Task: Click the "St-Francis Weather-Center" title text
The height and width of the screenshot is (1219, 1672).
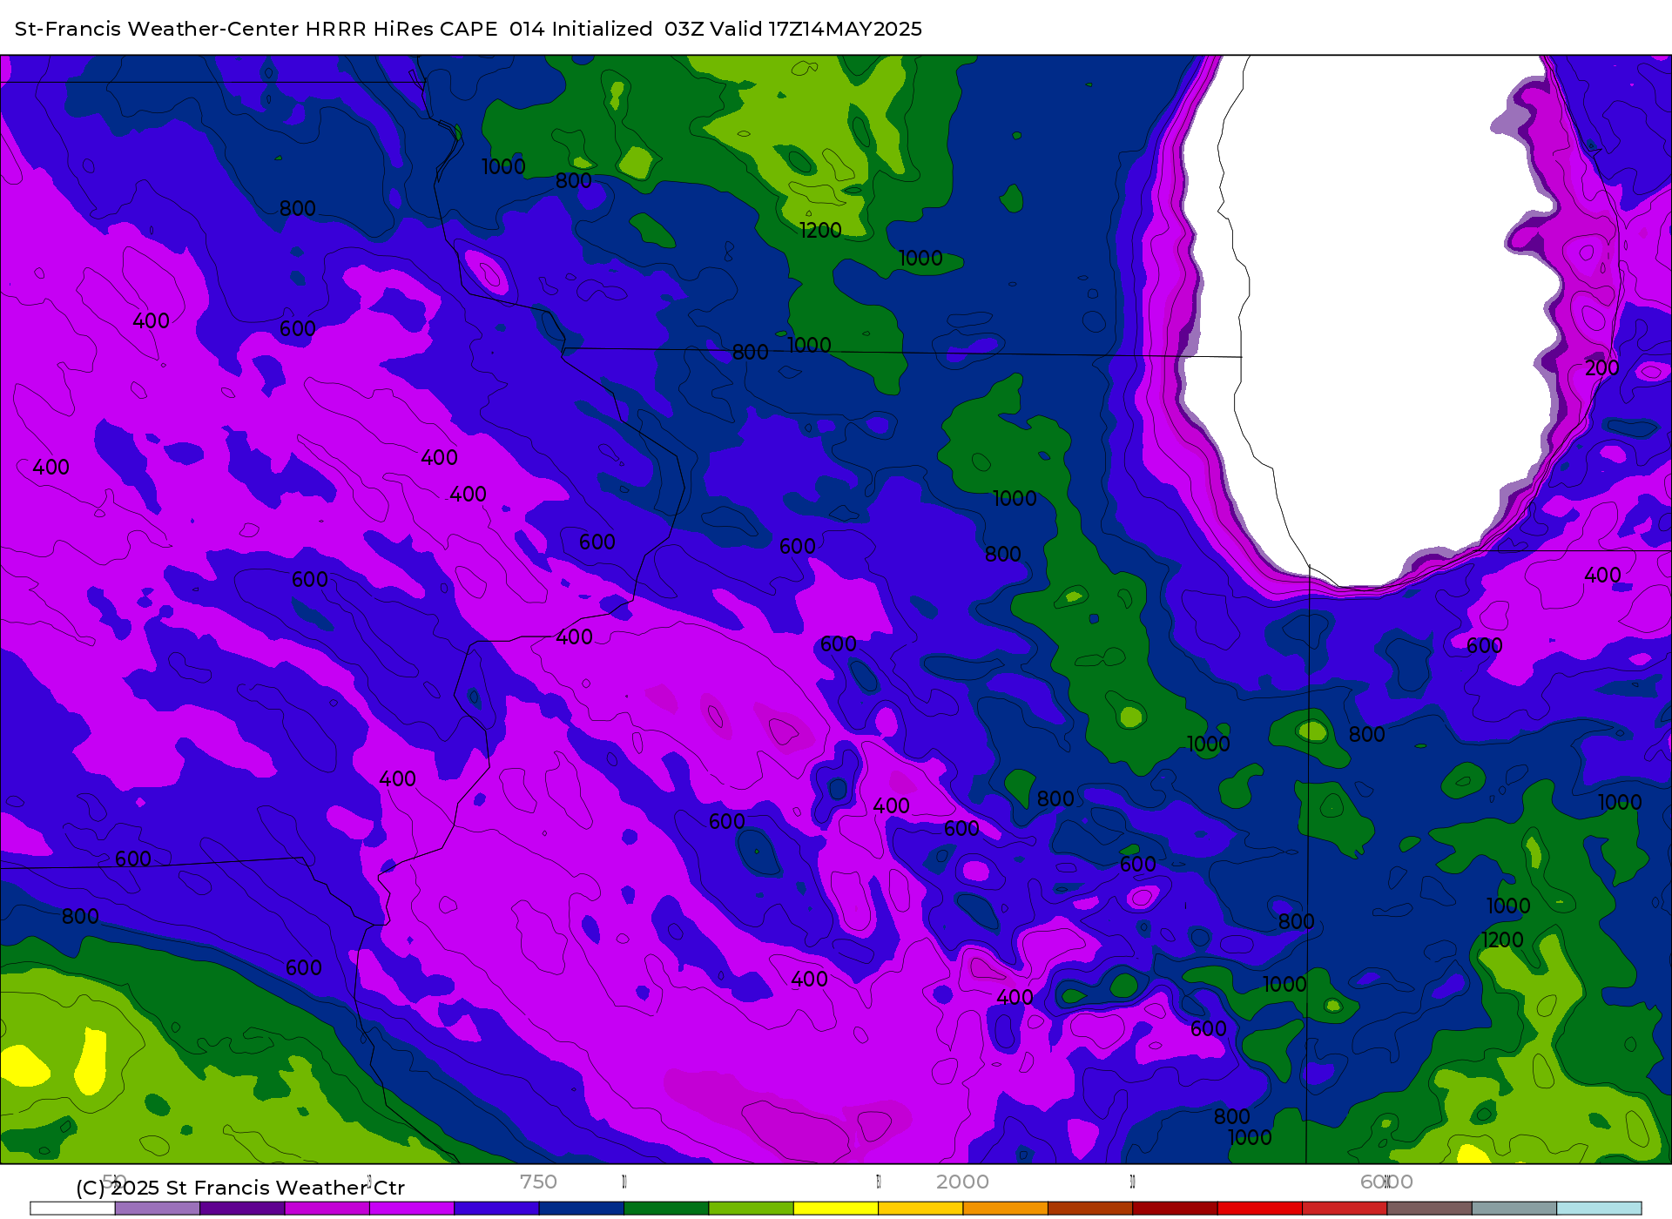Action: click(x=157, y=29)
